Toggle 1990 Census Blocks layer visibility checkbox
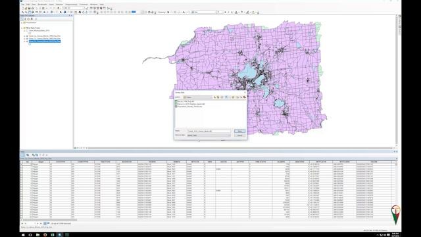This screenshot has width=421, height=237. (27, 36)
